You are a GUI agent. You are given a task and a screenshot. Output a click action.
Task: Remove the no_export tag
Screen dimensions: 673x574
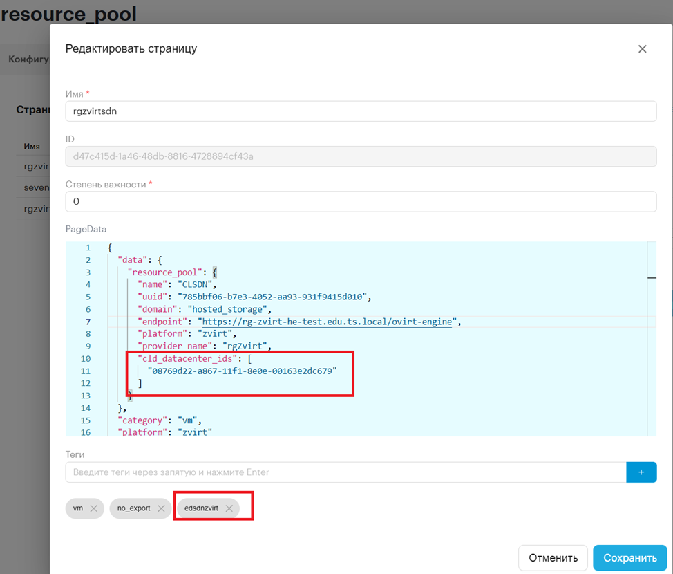161,508
